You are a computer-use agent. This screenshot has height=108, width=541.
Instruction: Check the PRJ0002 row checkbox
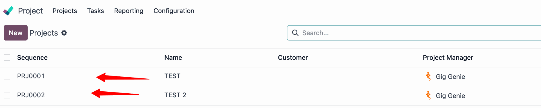[x=7, y=95]
